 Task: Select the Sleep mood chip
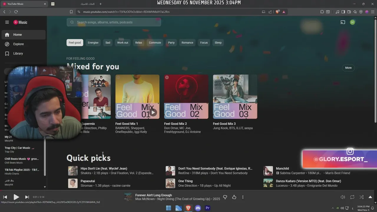pos(218,42)
